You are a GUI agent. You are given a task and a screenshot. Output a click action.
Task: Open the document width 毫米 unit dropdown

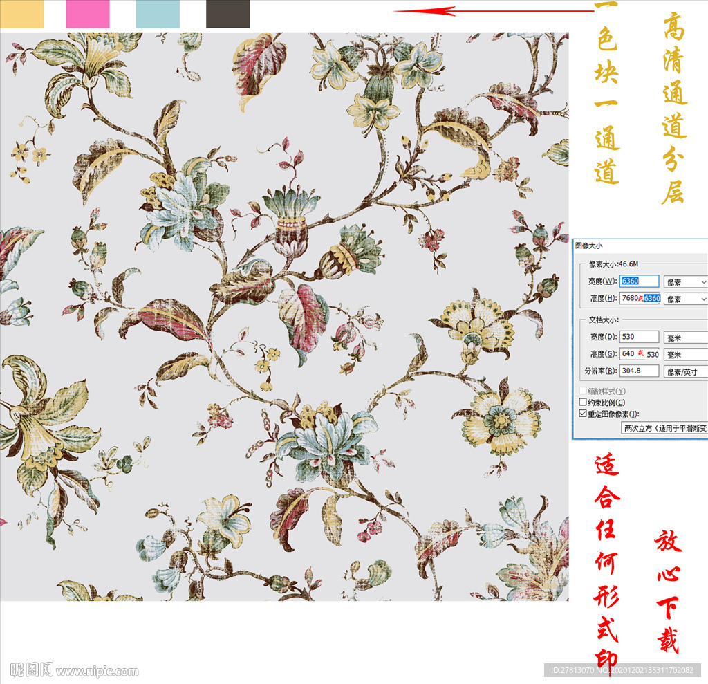coord(686,338)
